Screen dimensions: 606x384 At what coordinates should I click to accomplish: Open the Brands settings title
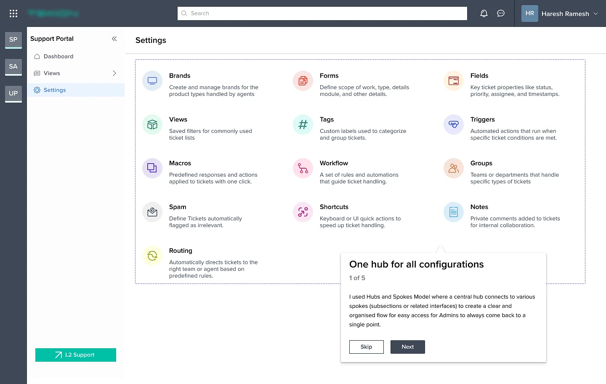(180, 76)
